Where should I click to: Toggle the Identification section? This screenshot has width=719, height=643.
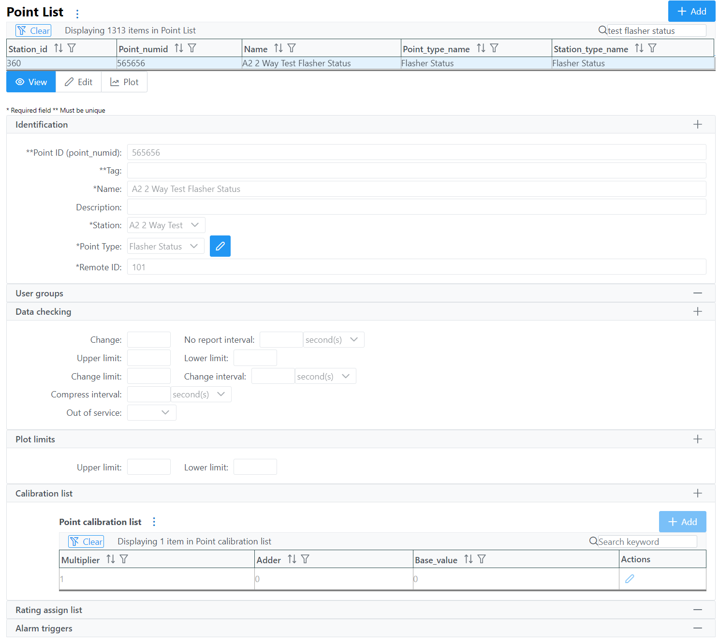[x=697, y=124]
